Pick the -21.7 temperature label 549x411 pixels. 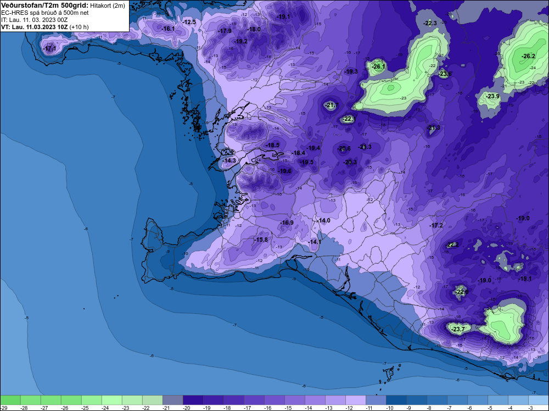click(331, 105)
